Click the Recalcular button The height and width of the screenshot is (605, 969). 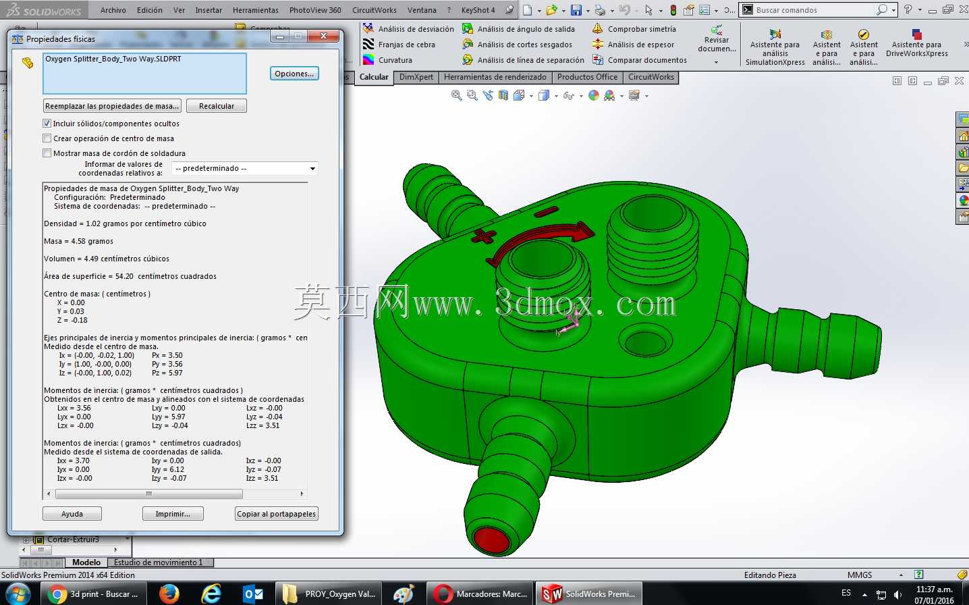point(217,106)
